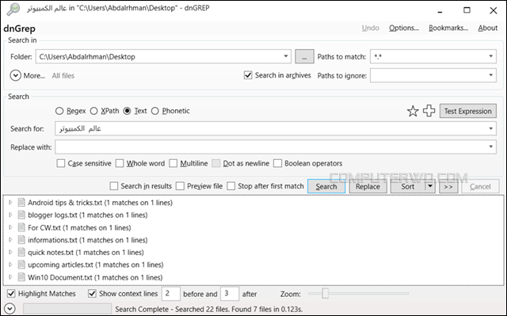Image resolution: width=507 pixels, height=316 pixels.
Task: Check Stop after first match
Action: tap(231, 186)
